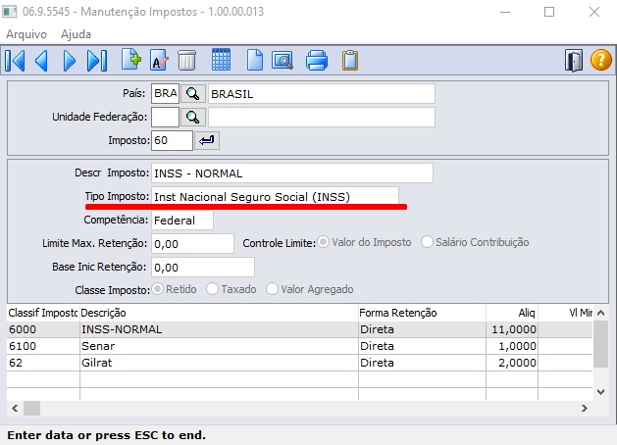Click the horizontal scrollbar thumb
The width and height of the screenshot is (617, 445).
tap(31, 408)
